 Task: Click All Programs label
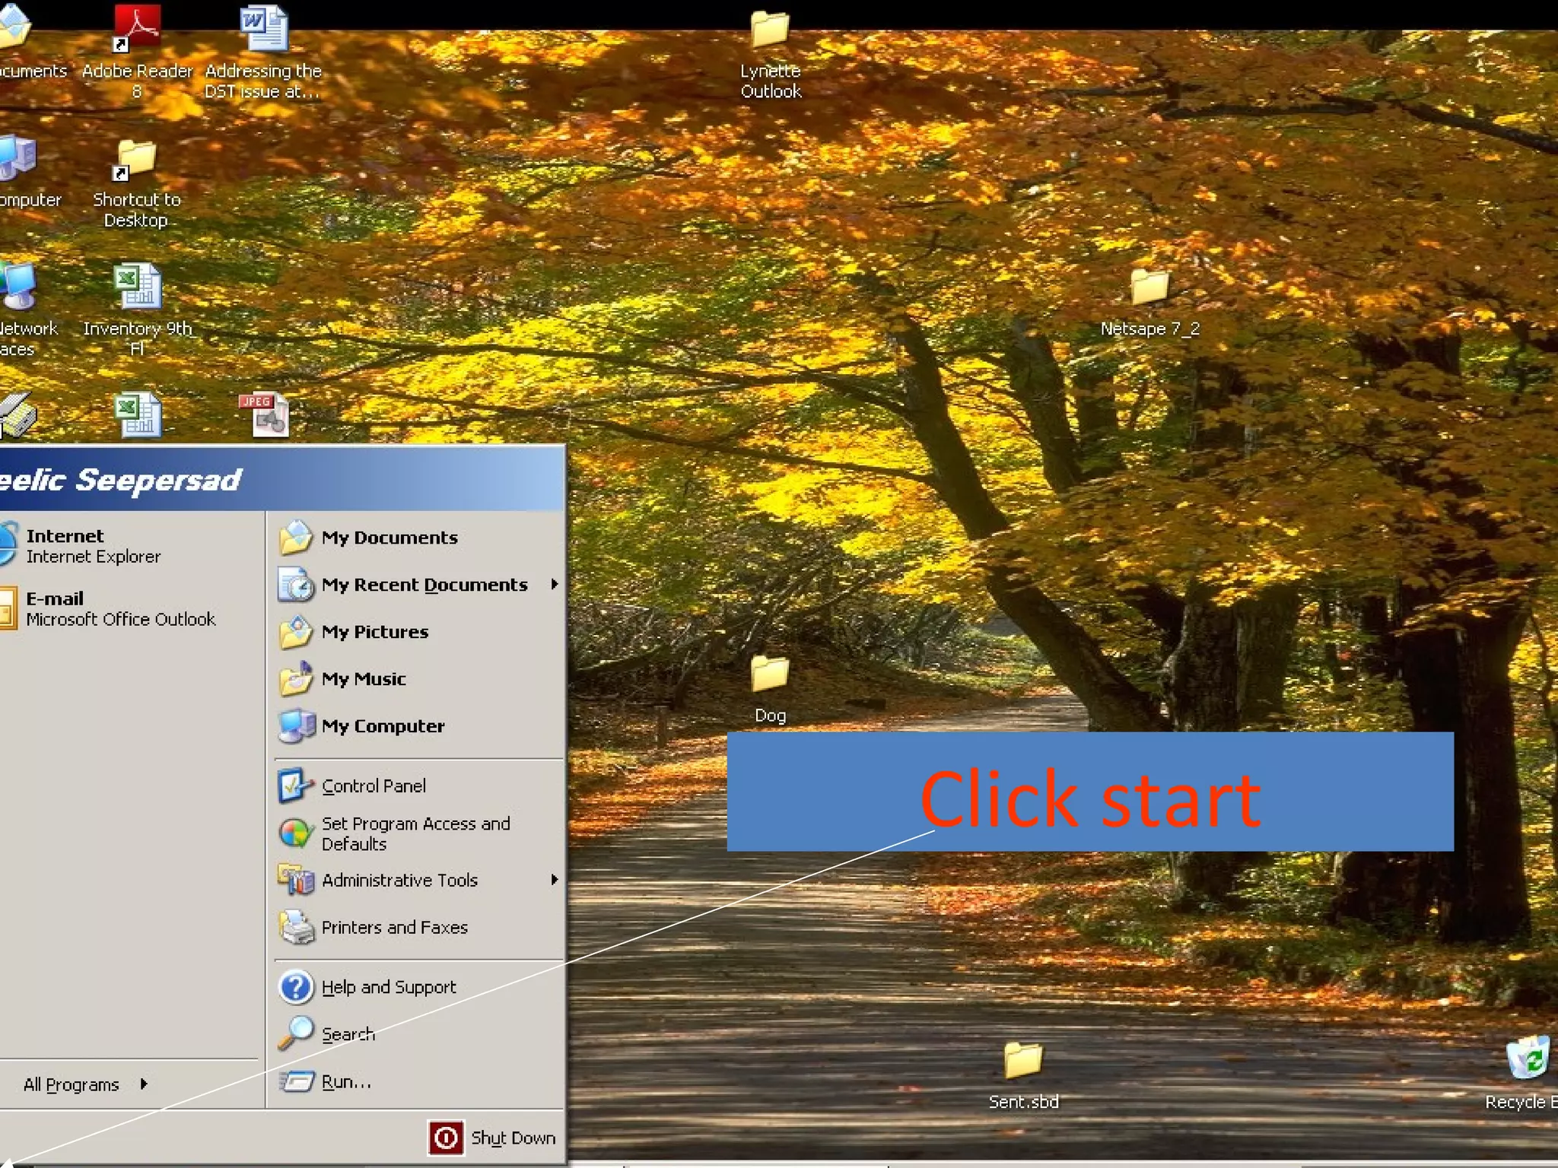coord(72,1084)
